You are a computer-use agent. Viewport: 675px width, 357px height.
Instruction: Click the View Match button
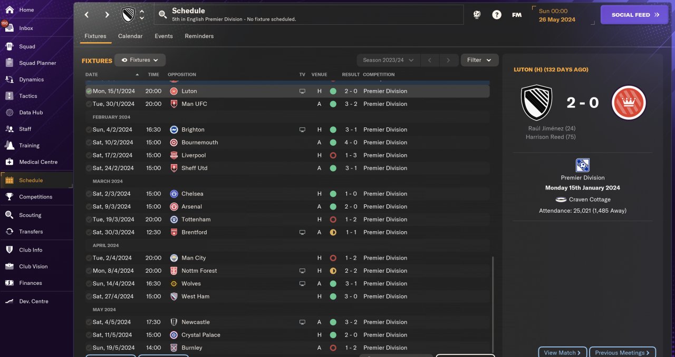[x=562, y=353]
